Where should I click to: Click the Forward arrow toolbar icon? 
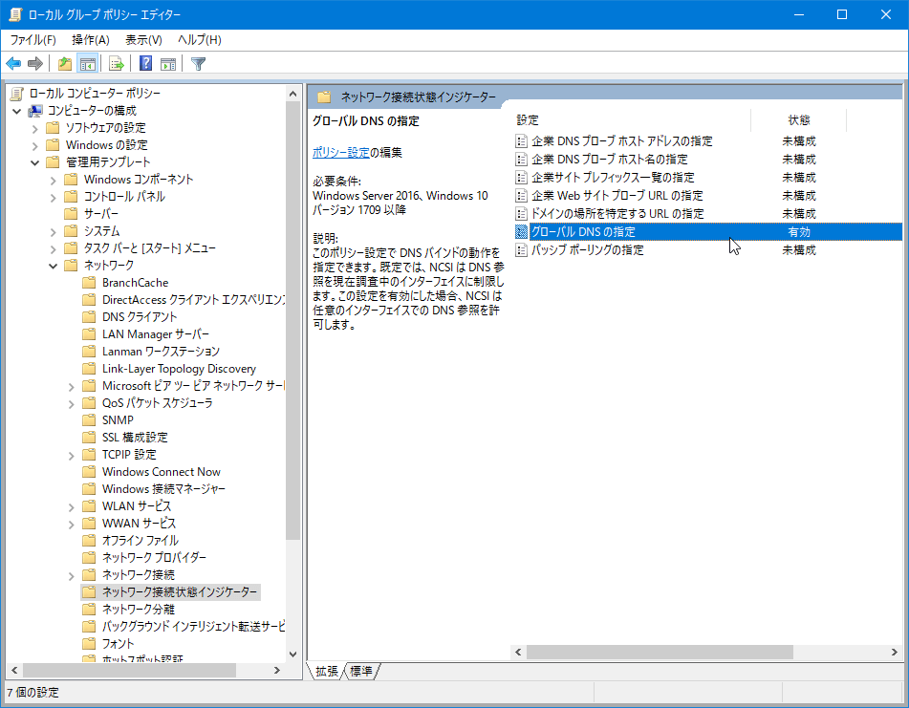[x=35, y=64]
